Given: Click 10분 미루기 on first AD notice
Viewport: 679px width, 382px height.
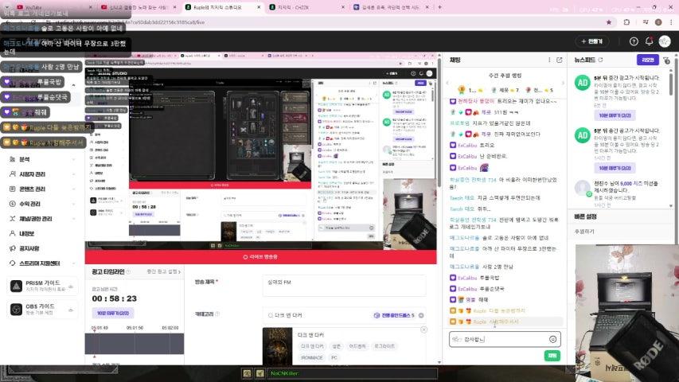Looking at the screenshot, I should click(615, 115).
